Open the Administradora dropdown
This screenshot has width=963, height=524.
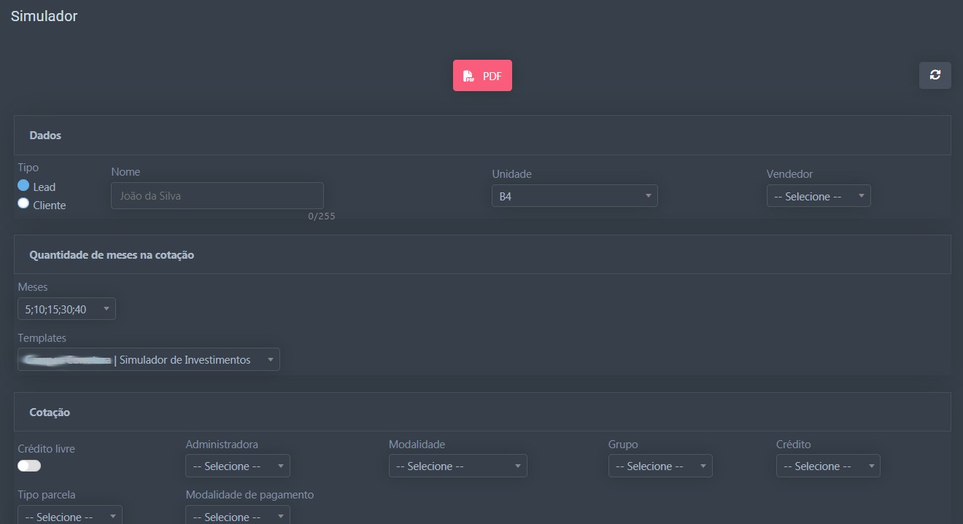pyautogui.click(x=237, y=466)
